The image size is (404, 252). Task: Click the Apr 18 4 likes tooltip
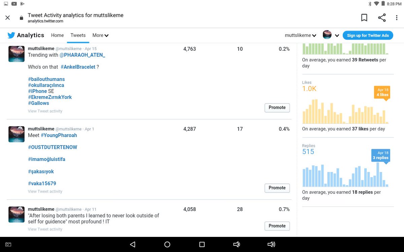pos(382,92)
